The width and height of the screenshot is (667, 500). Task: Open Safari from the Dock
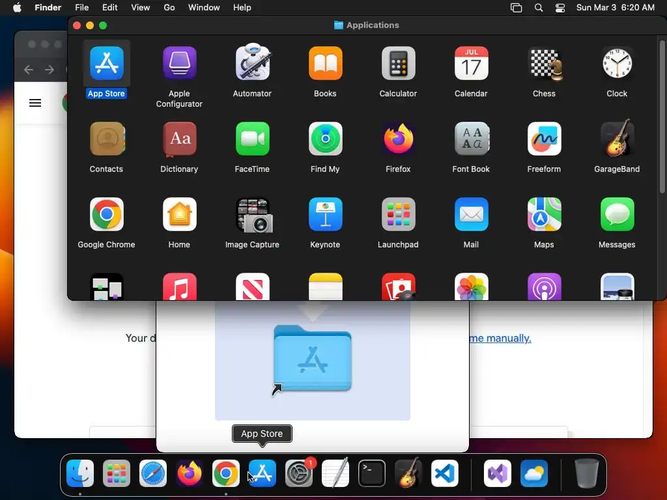click(x=153, y=473)
